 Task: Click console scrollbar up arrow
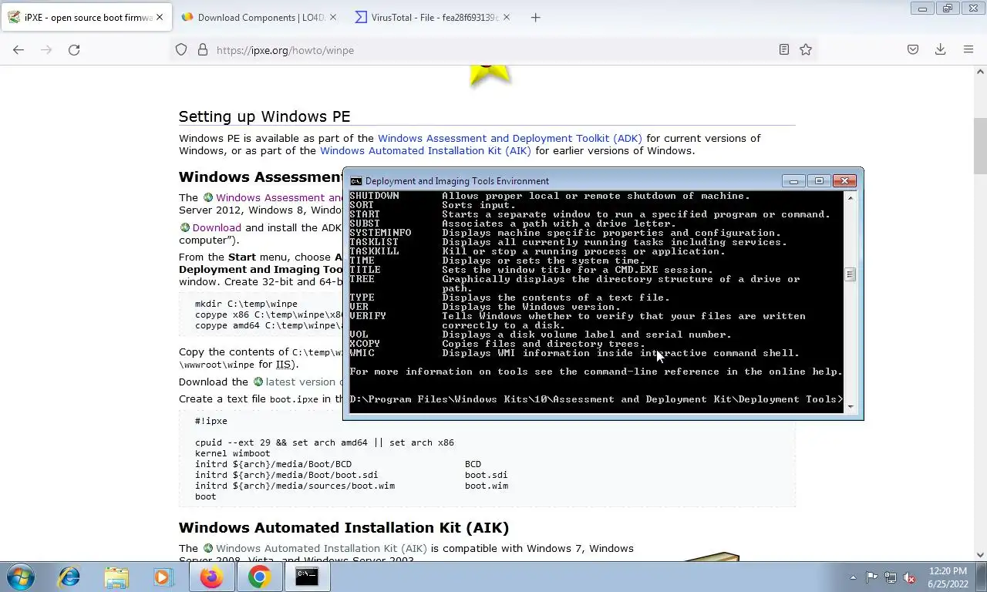pyautogui.click(x=851, y=198)
